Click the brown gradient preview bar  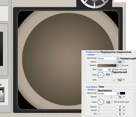tap(107, 66)
